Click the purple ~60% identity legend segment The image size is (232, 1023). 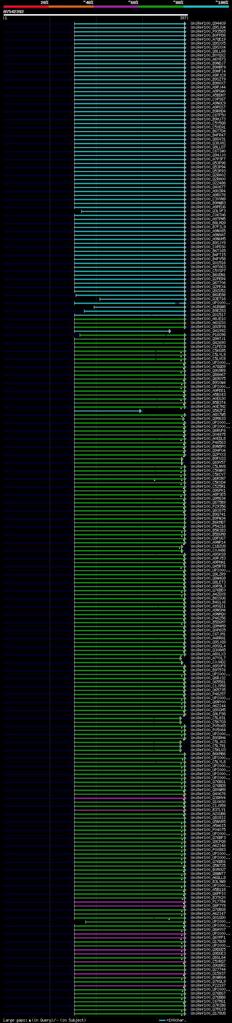(x=116, y=7)
